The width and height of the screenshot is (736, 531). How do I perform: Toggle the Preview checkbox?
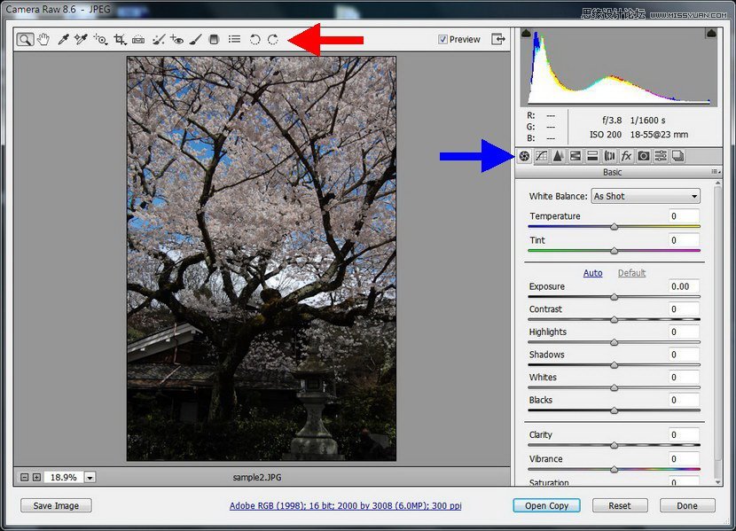(442, 39)
